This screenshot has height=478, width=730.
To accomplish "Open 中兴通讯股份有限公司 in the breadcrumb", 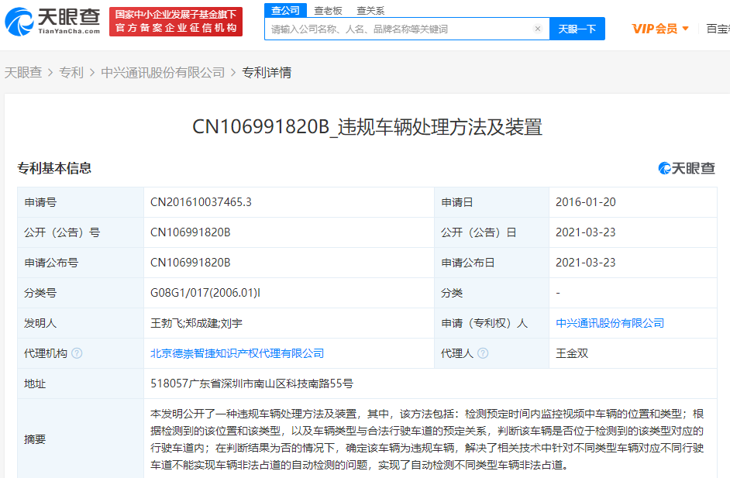I will tap(163, 73).
